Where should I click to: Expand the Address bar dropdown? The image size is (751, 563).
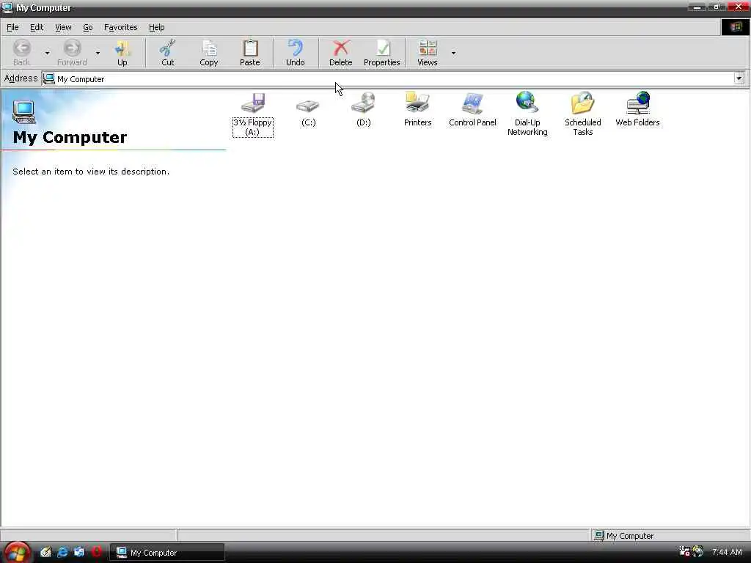(739, 78)
